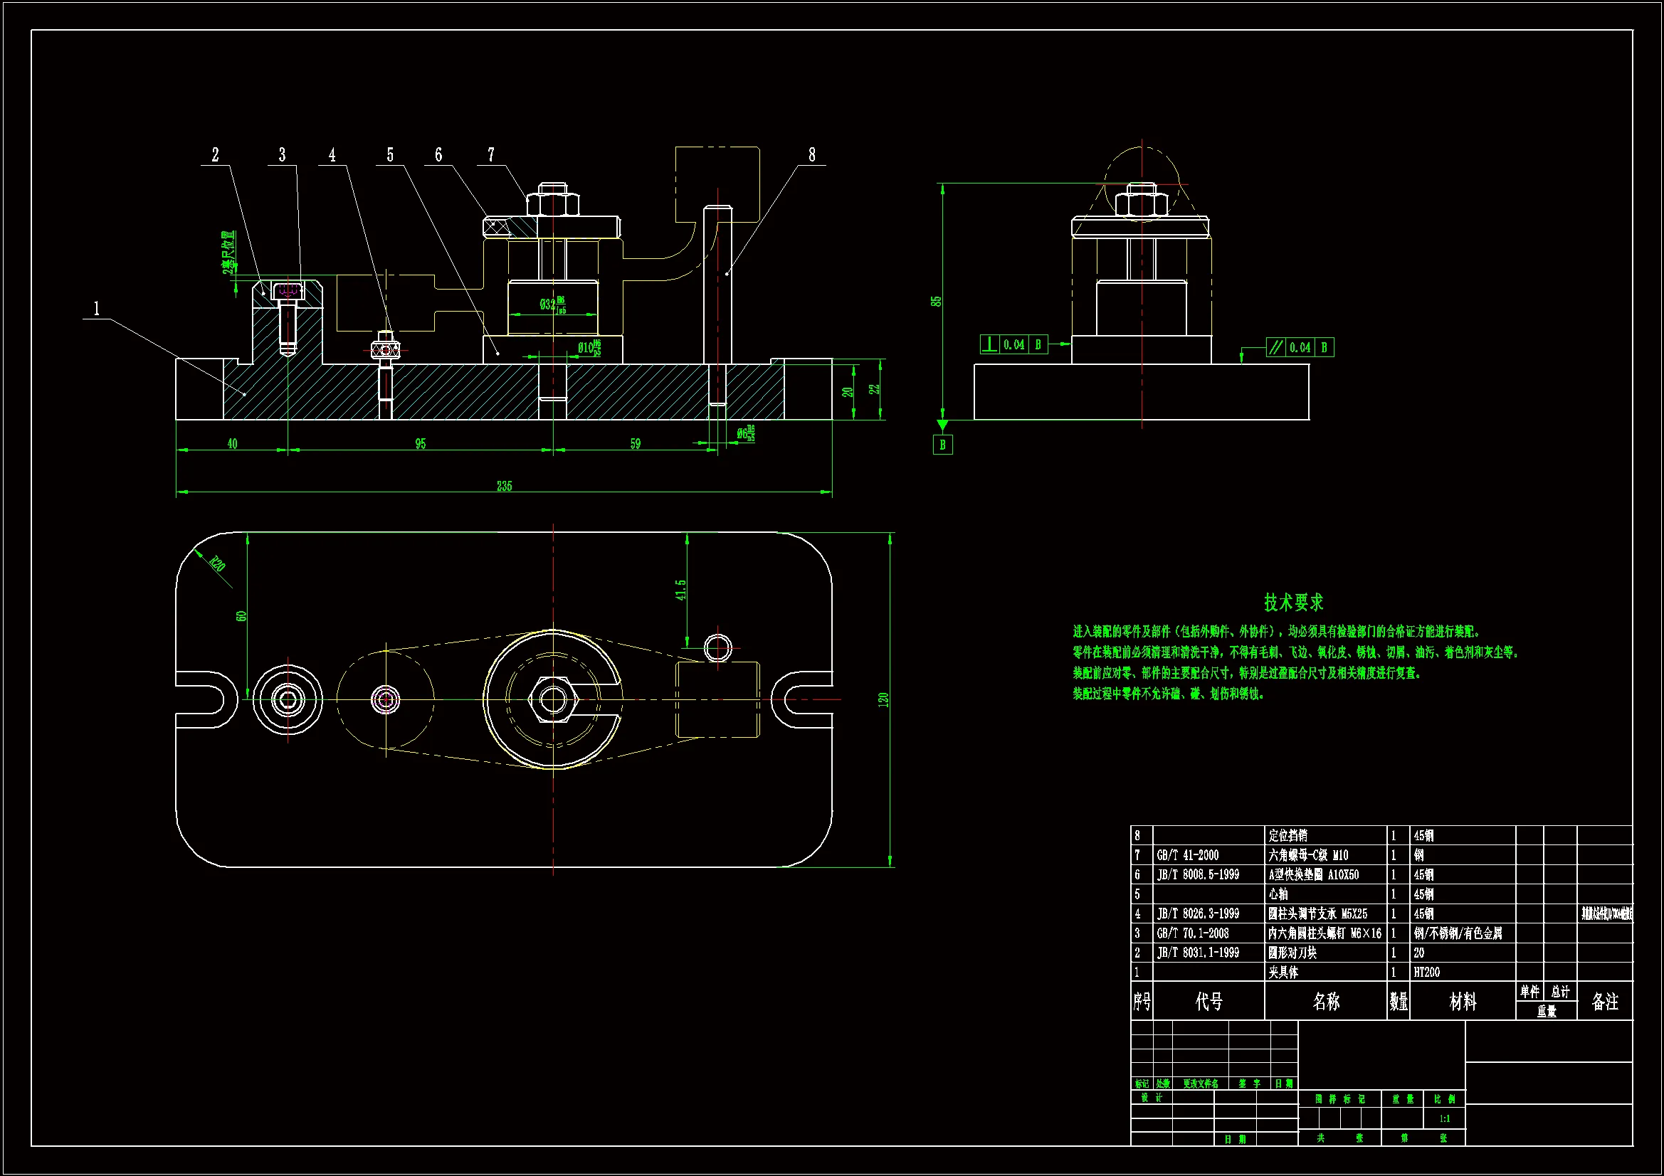
Task: Click the 120 width dimension text
Action: pyautogui.click(x=883, y=700)
